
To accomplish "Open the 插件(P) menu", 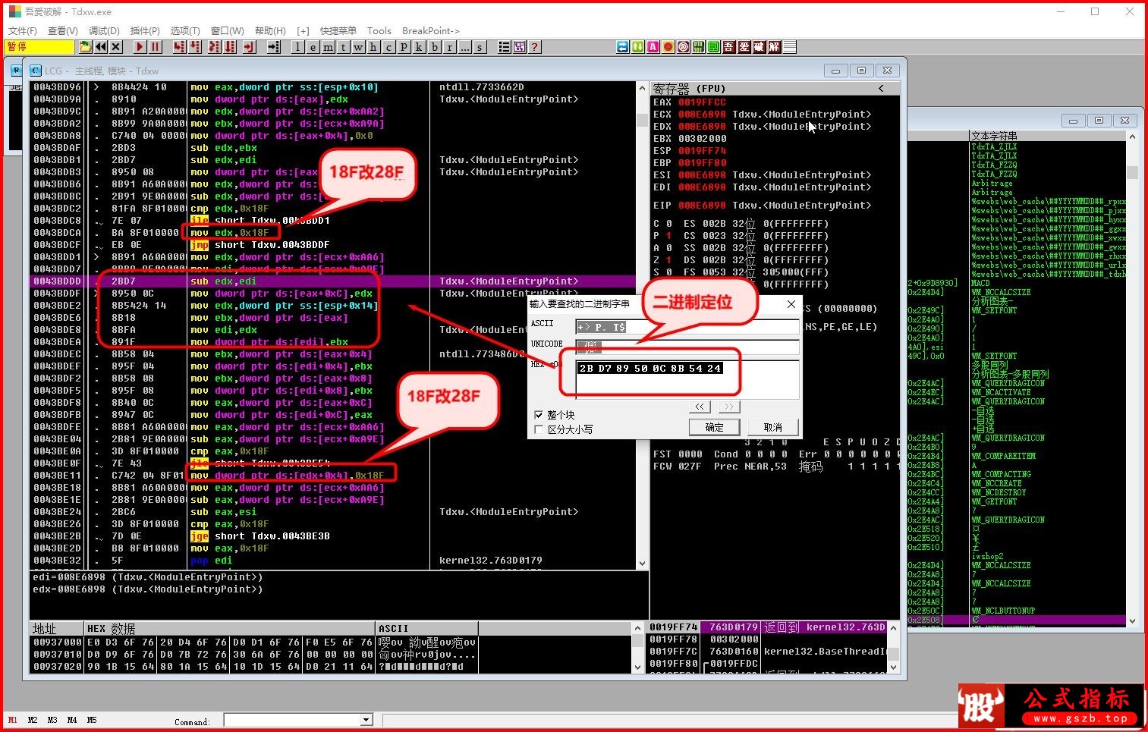I will click(x=145, y=31).
